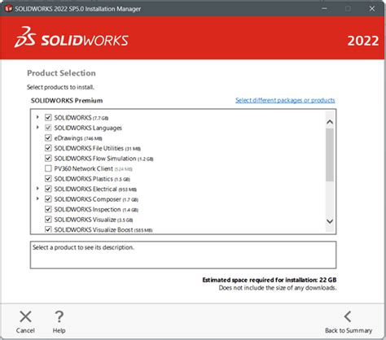386x340 pixels.
Task: Expand the SOLIDWORKS Electrical node
Action: coord(37,189)
